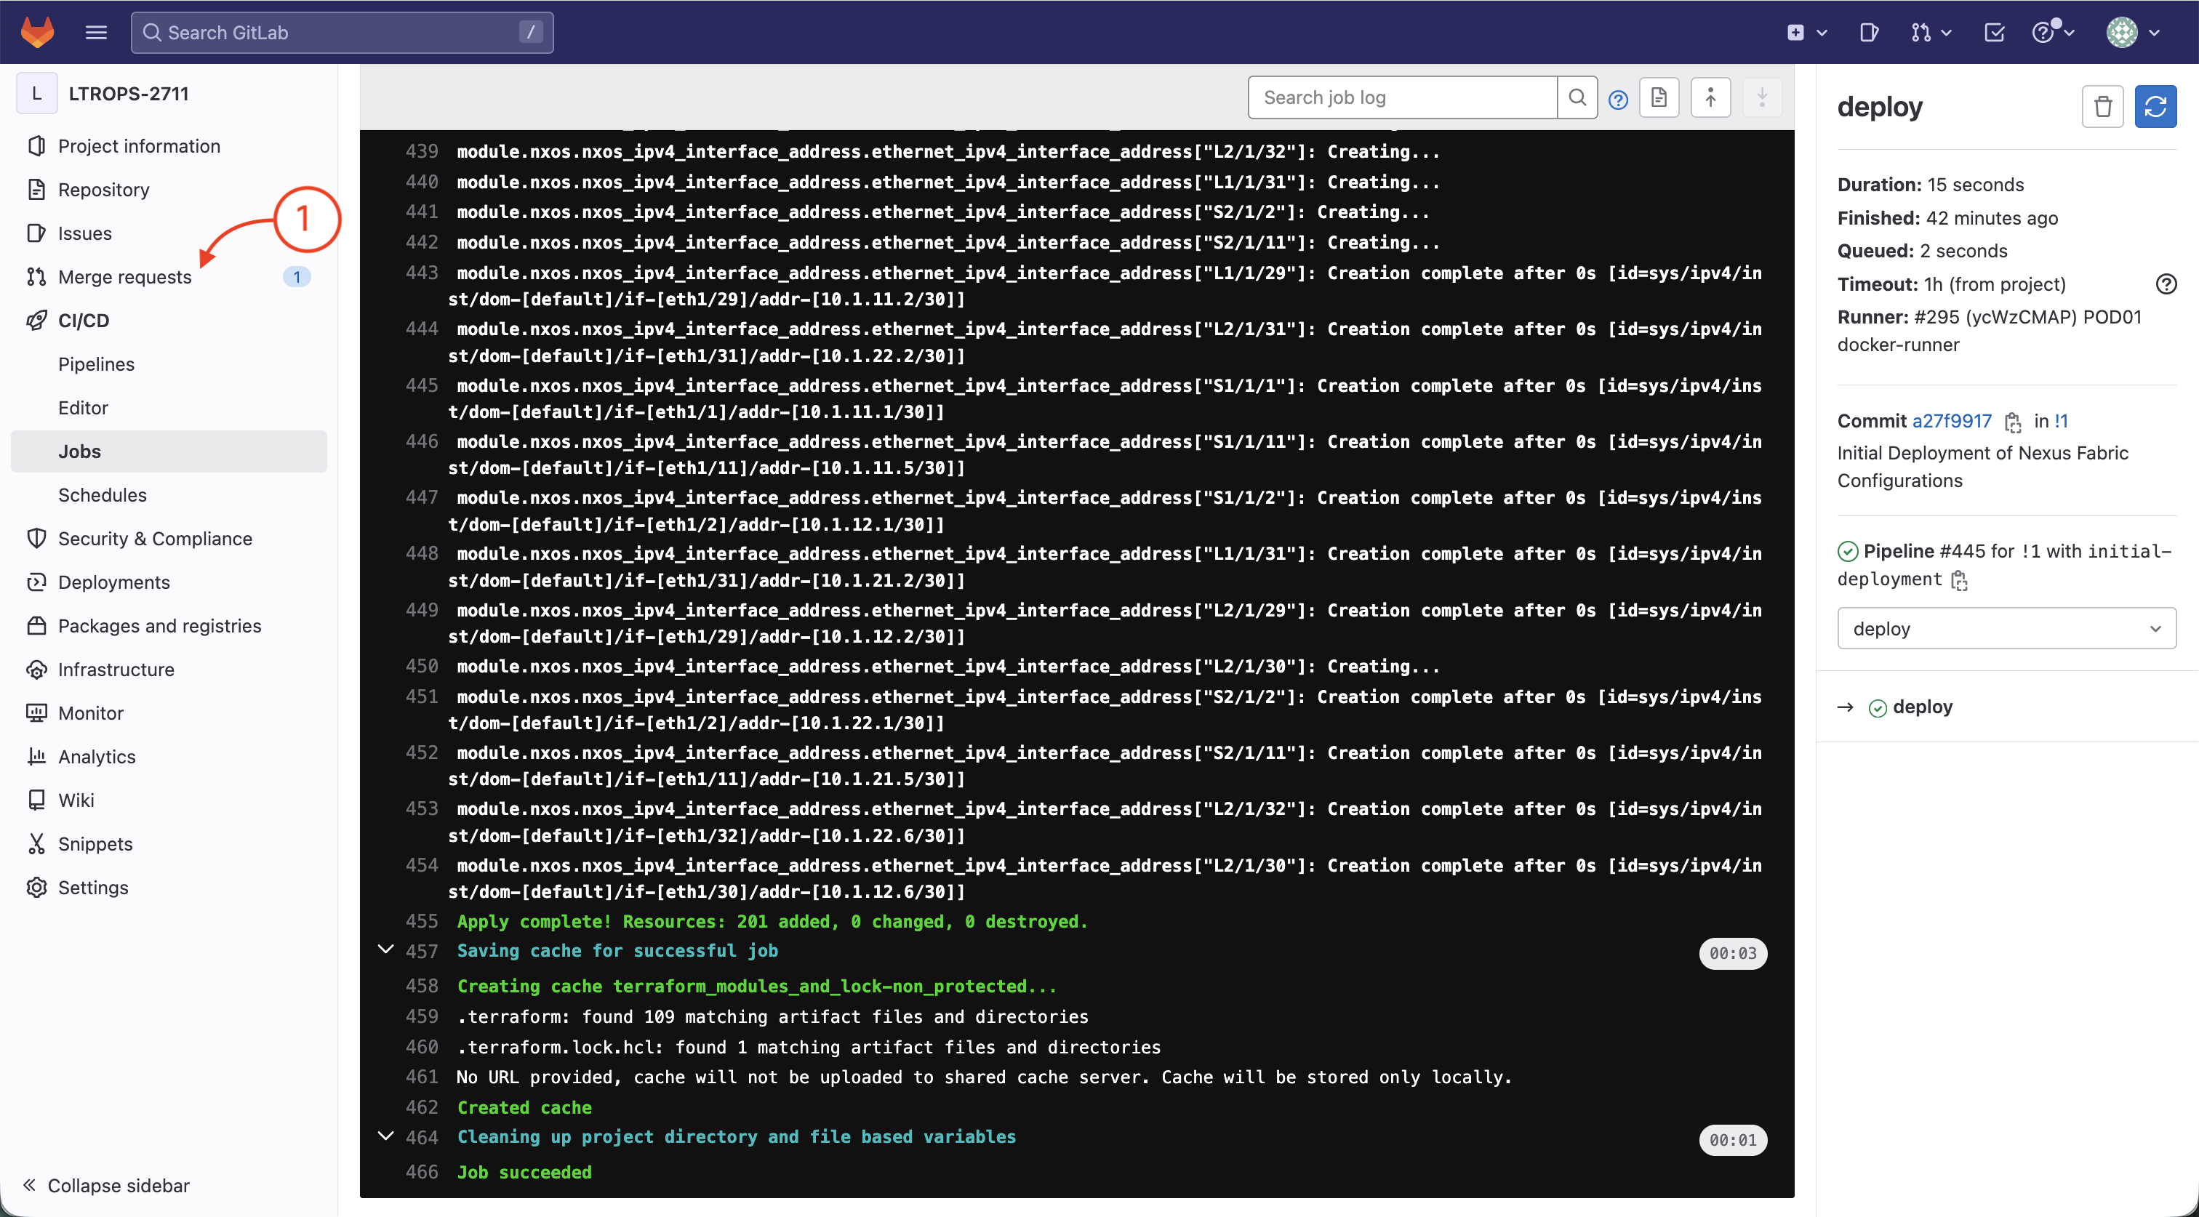Go to Pipelines under CI/CD
The width and height of the screenshot is (2199, 1217).
[x=97, y=364]
